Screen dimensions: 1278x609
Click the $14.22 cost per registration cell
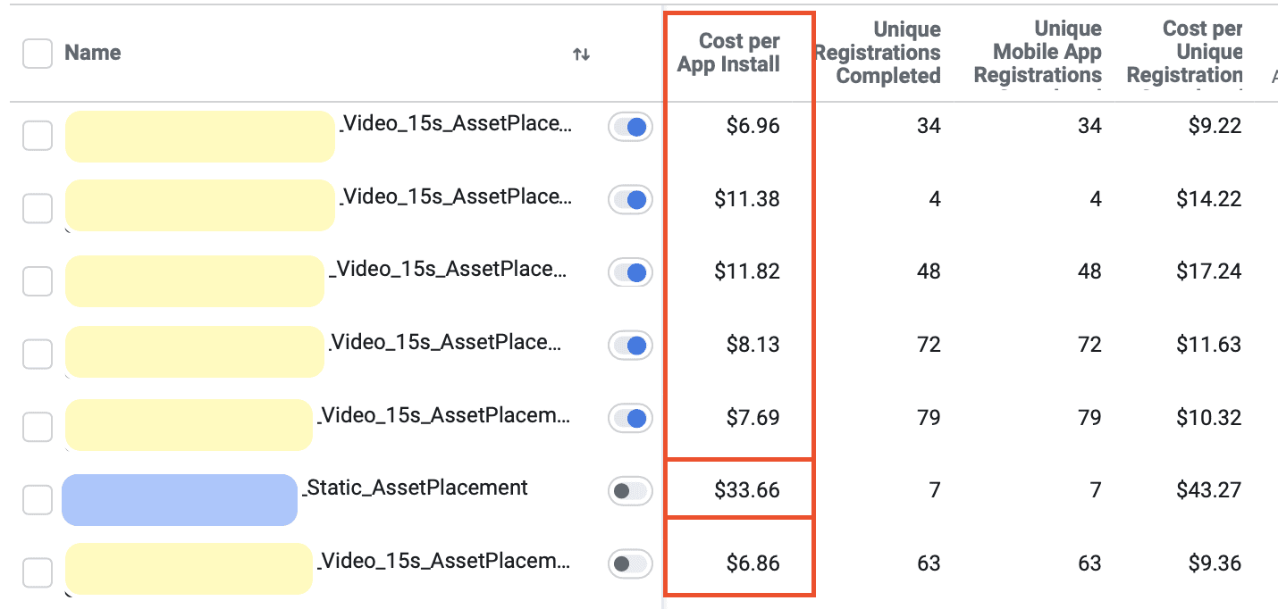[x=1209, y=198]
